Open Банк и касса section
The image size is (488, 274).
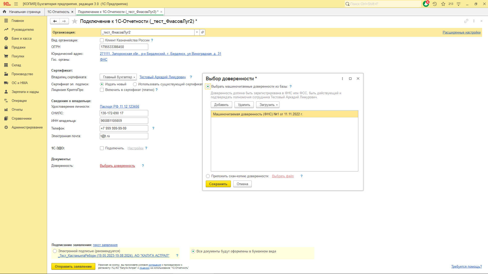pyautogui.click(x=22, y=38)
